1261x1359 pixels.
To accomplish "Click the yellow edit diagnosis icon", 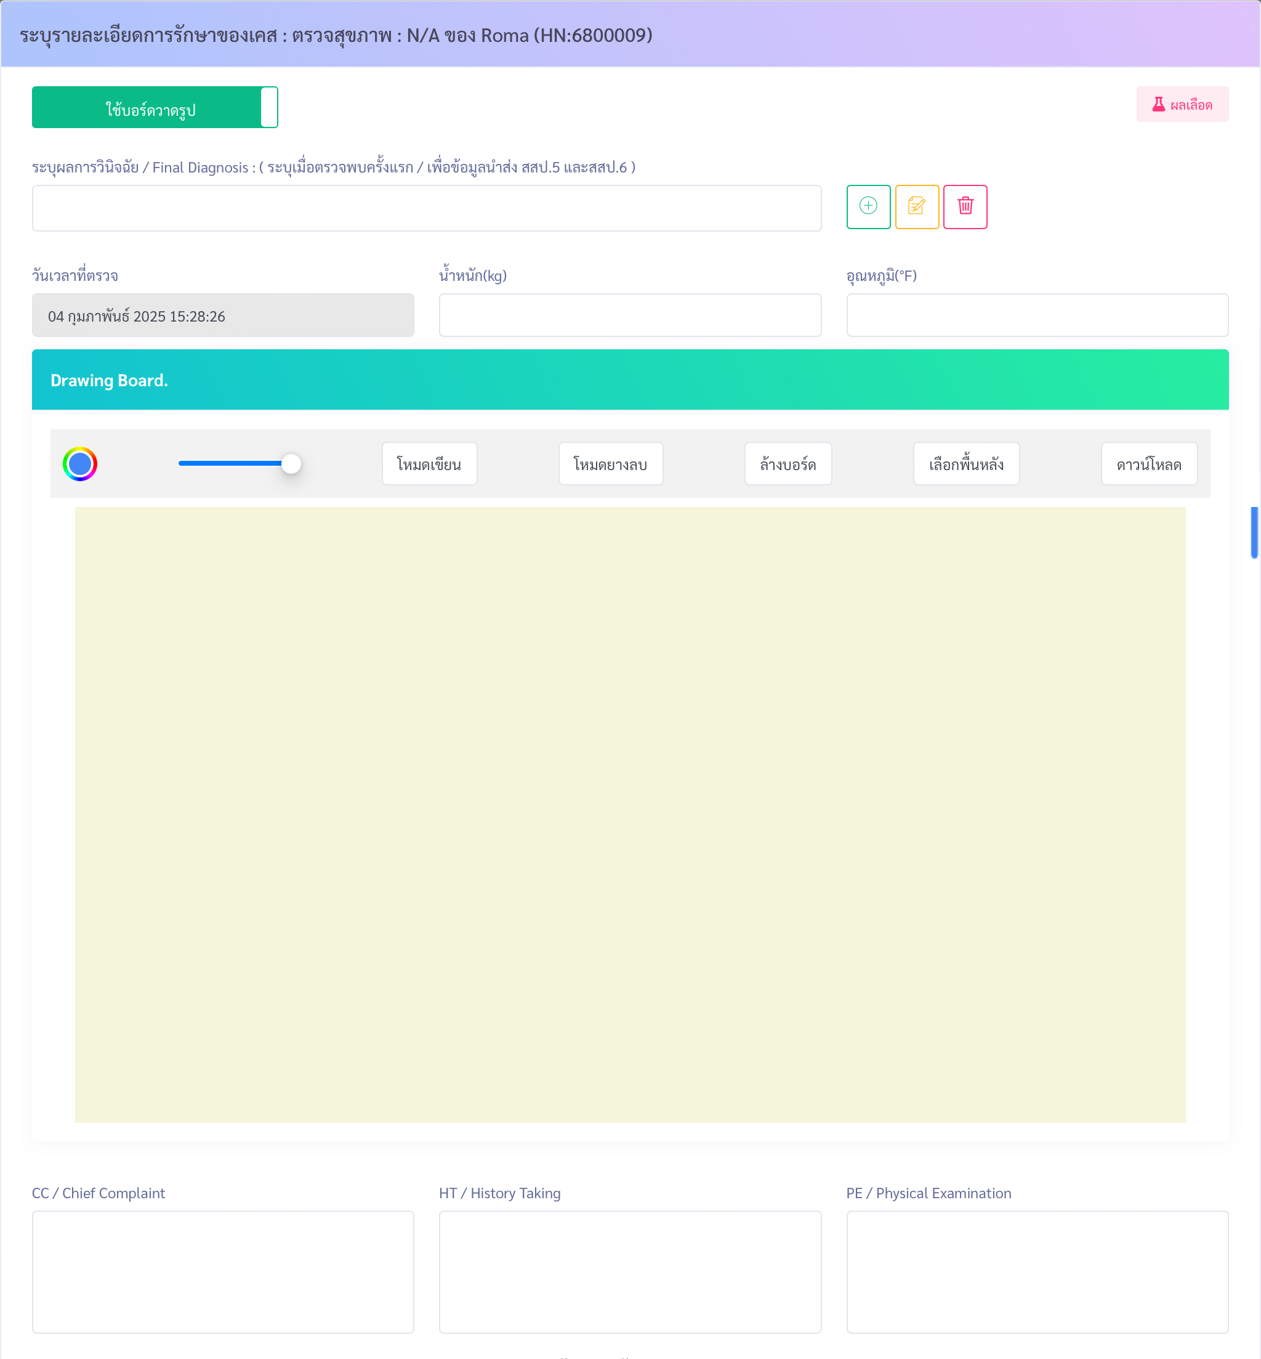I will [x=916, y=206].
